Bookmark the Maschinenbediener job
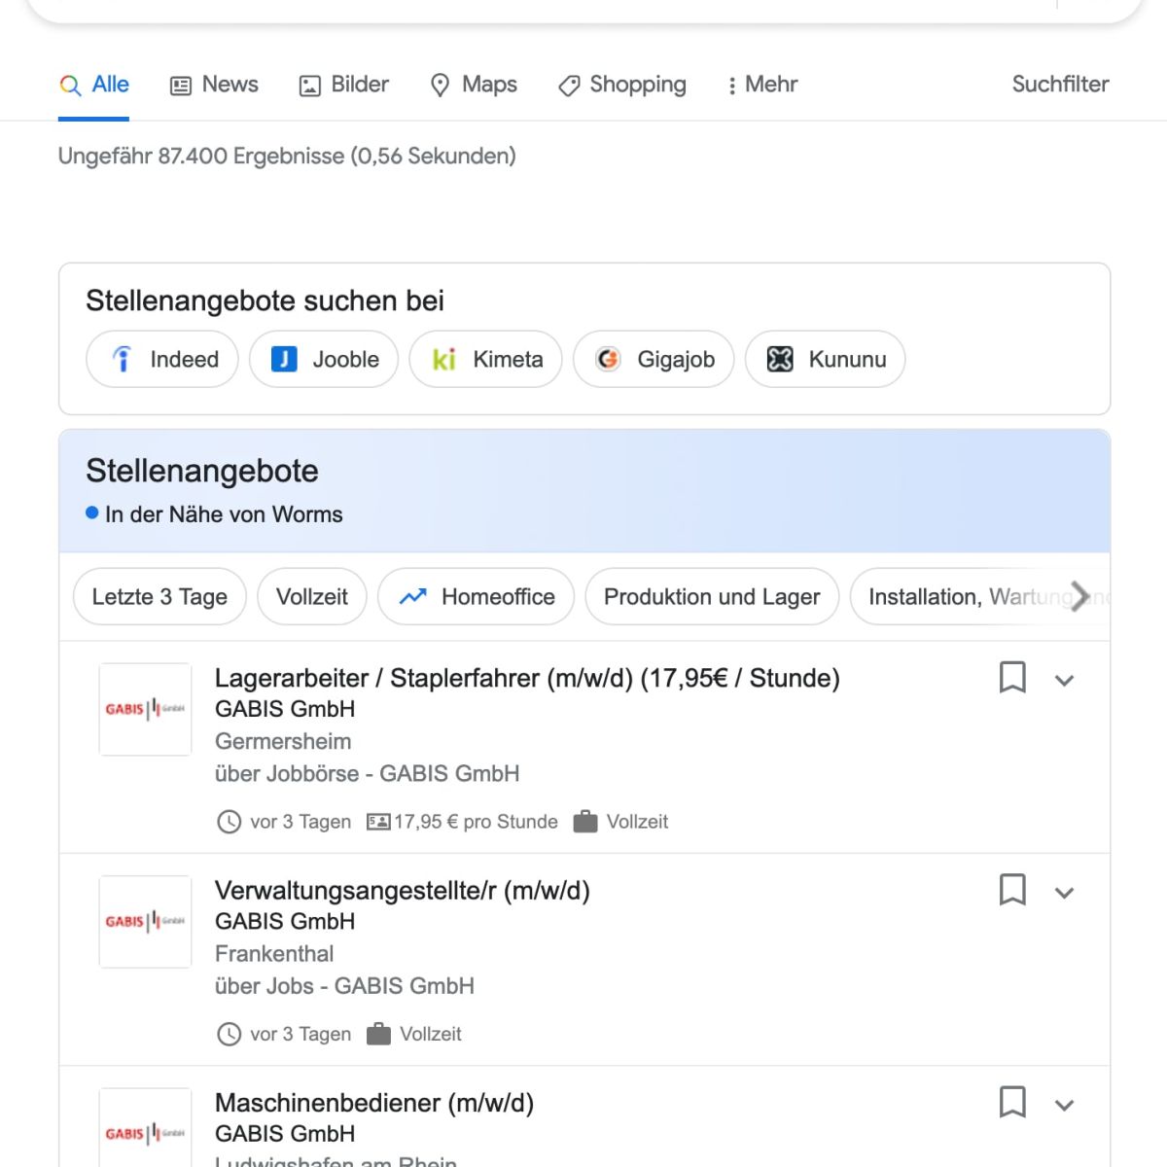 tap(1012, 1102)
